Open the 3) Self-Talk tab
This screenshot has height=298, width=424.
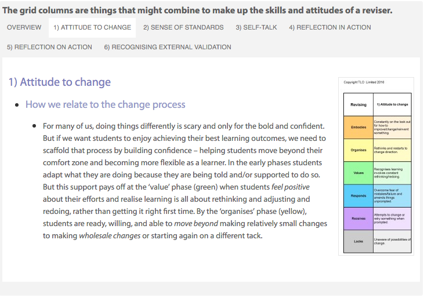256,28
